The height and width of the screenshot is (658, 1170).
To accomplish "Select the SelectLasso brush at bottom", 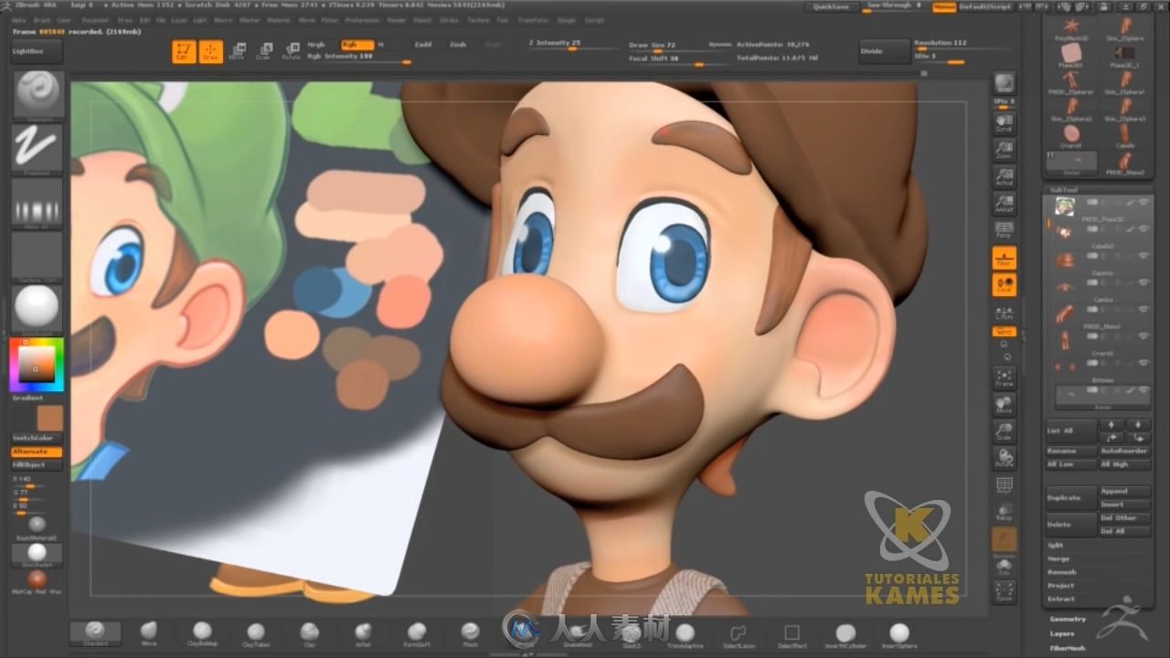I will 739,633.
